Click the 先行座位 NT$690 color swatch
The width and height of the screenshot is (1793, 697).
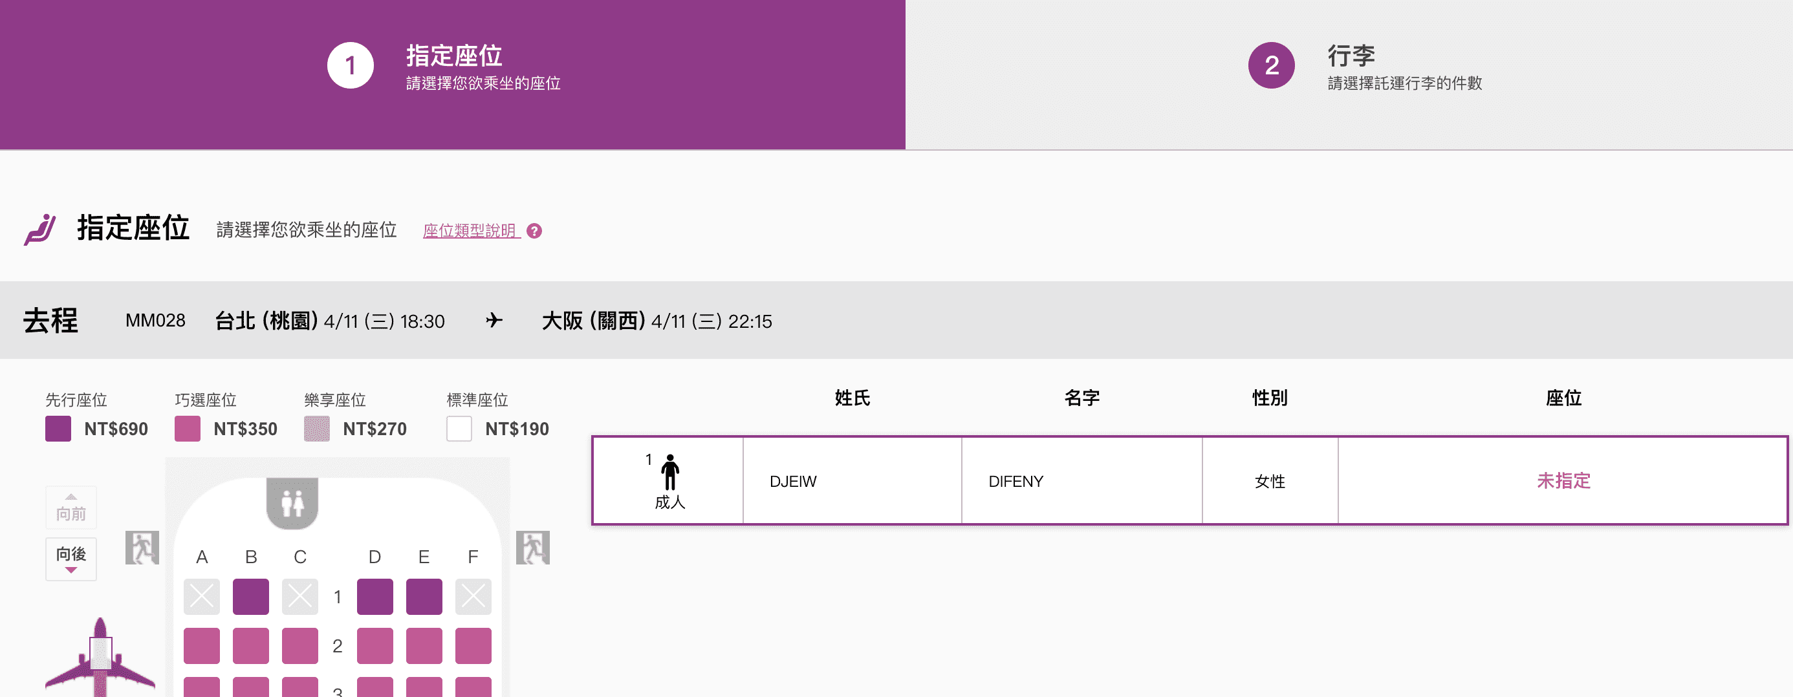(58, 429)
